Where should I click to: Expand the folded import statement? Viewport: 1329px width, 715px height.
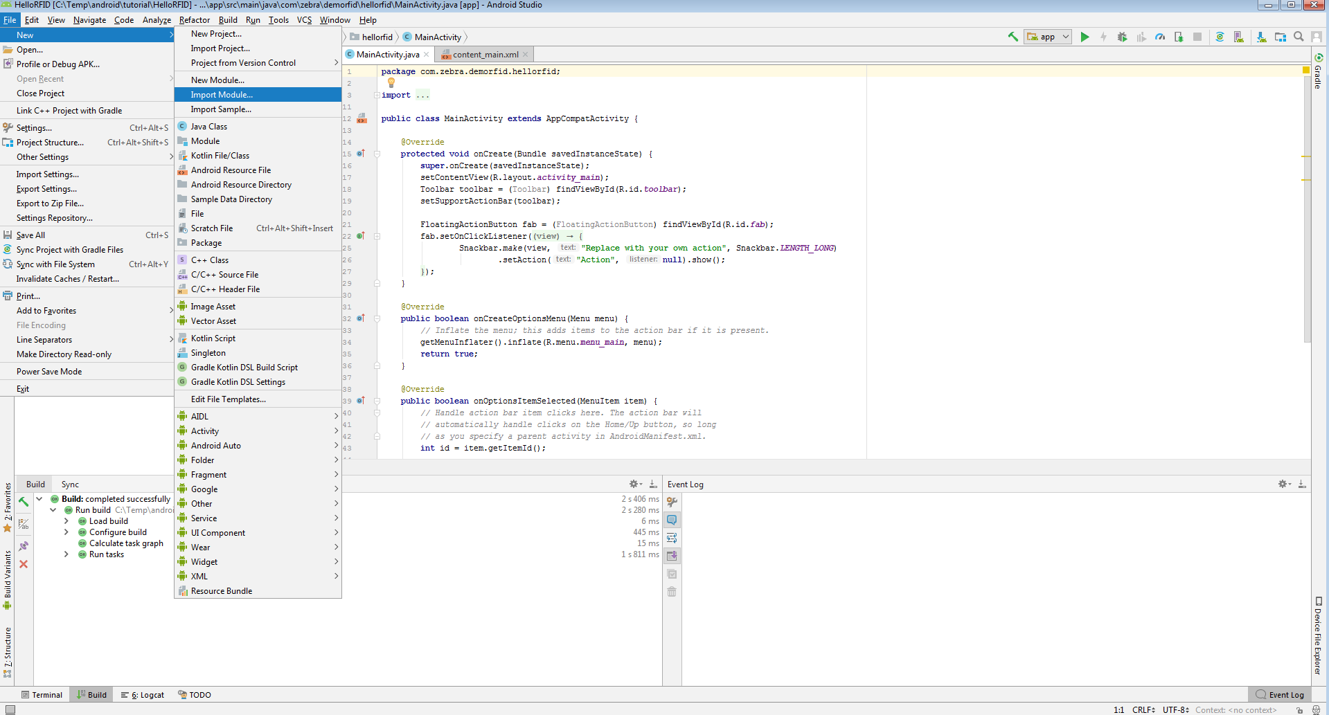point(377,95)
